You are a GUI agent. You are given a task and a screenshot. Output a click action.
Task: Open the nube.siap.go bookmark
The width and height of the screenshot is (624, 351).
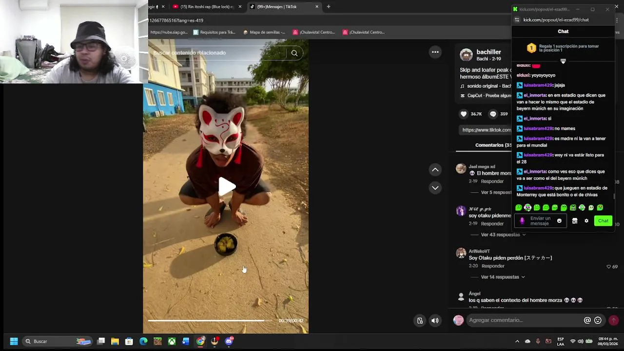coord(169,32)
